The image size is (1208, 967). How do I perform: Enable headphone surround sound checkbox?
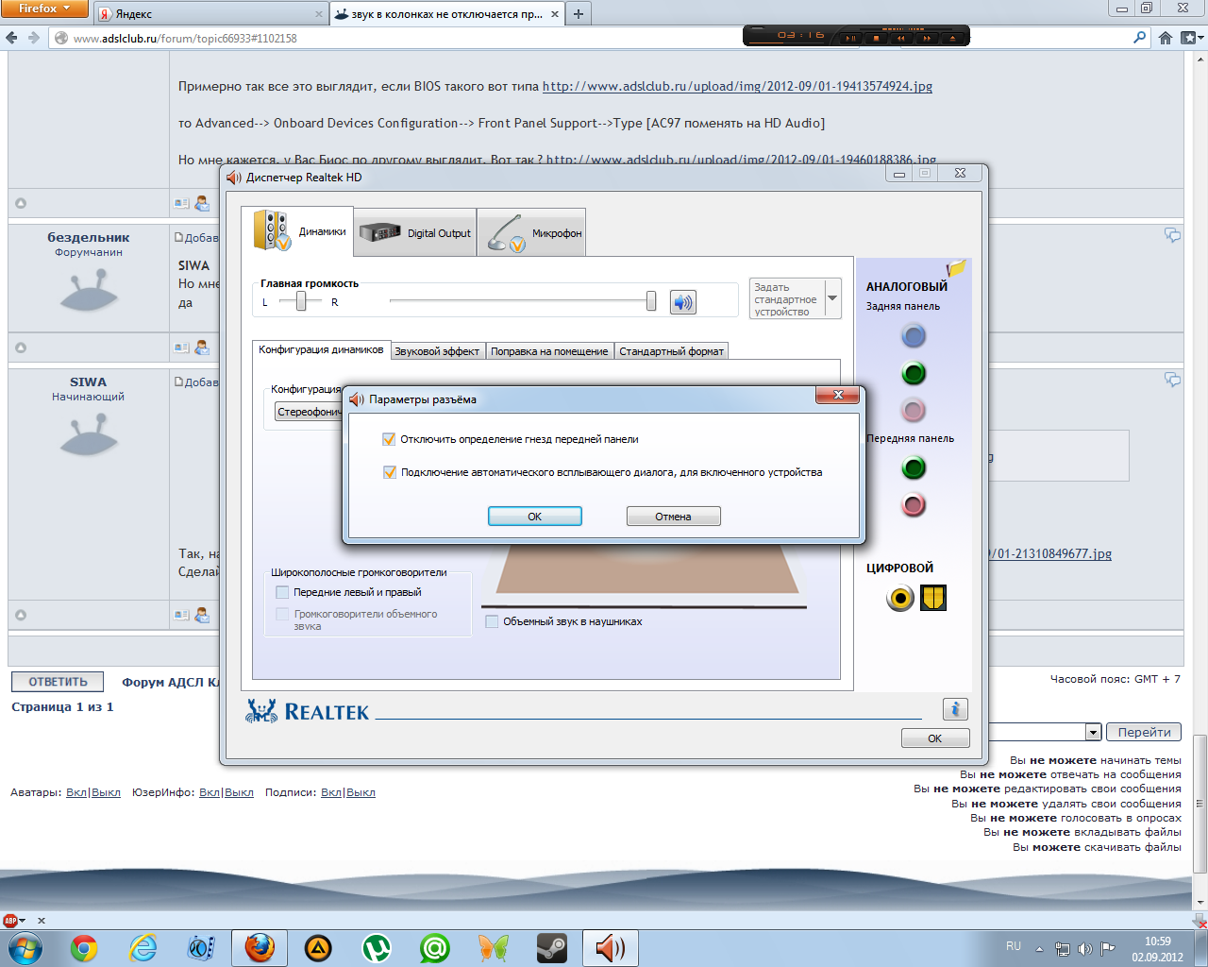tap(492, 621)
